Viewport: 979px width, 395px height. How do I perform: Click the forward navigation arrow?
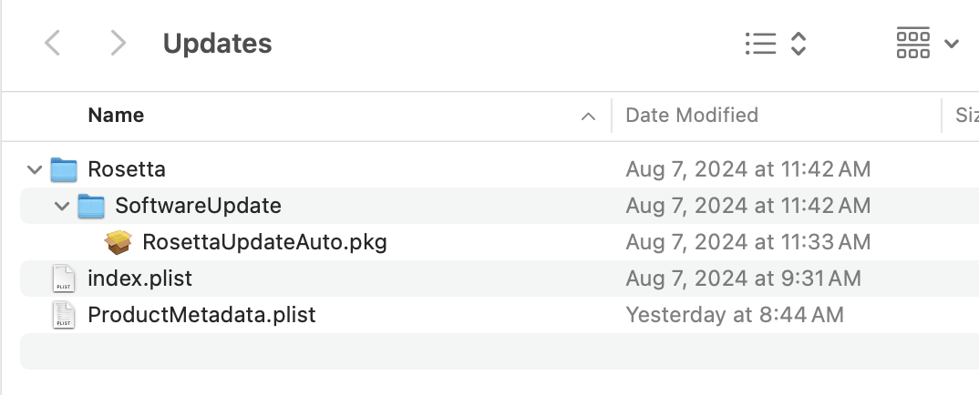point(117,43)
